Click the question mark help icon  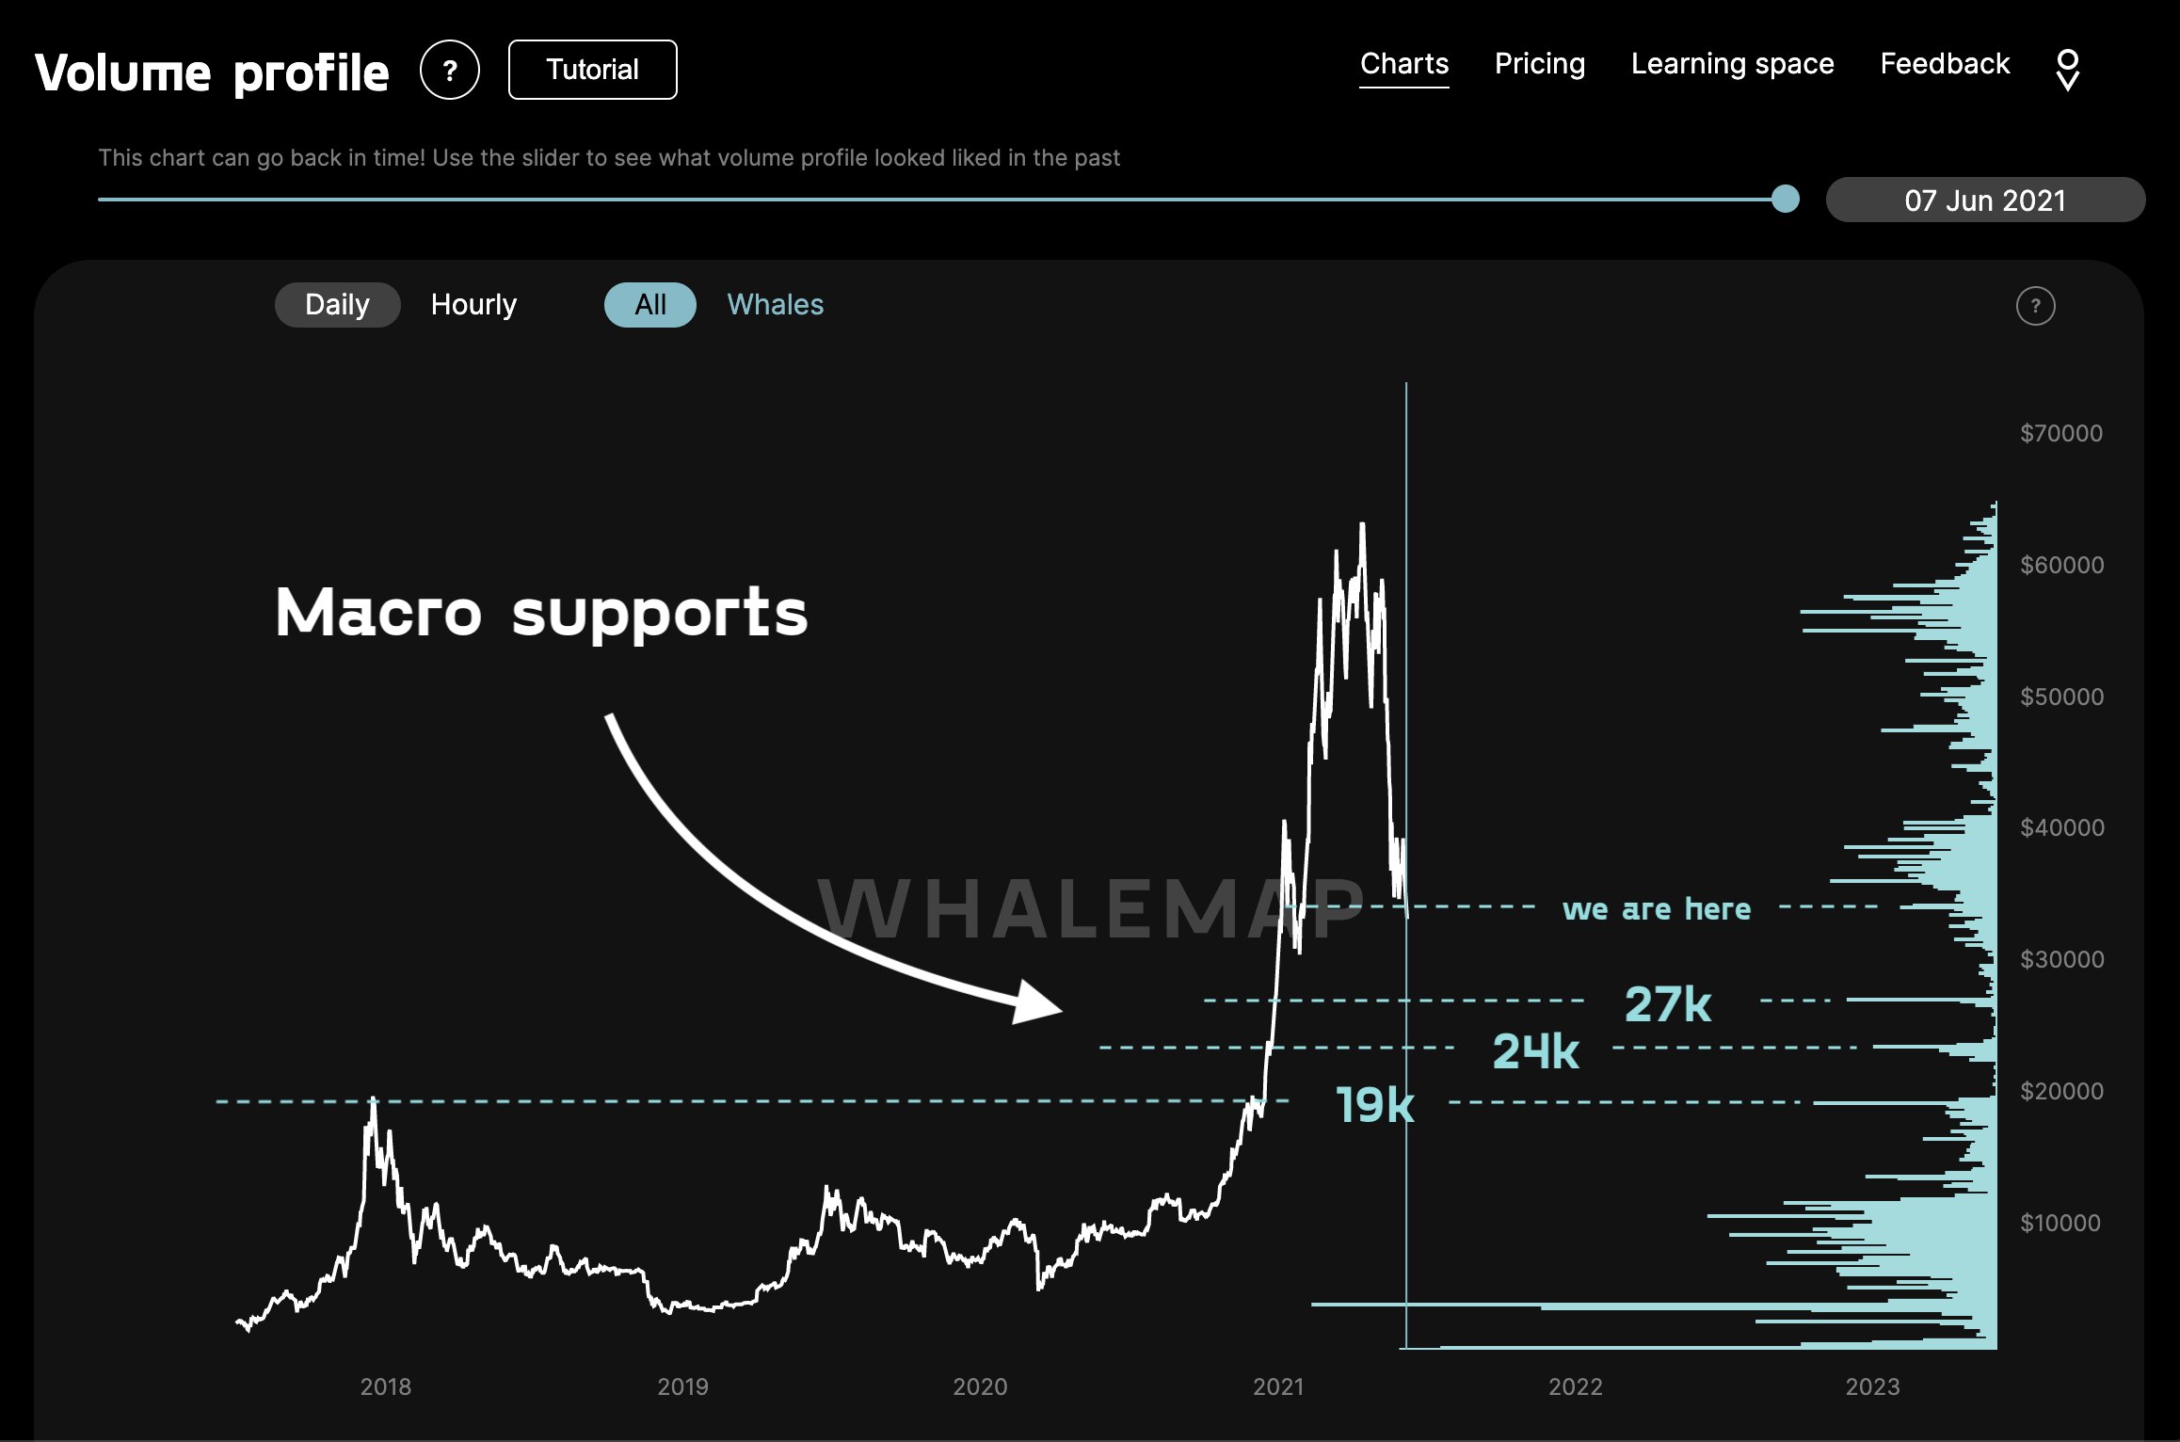447,68
